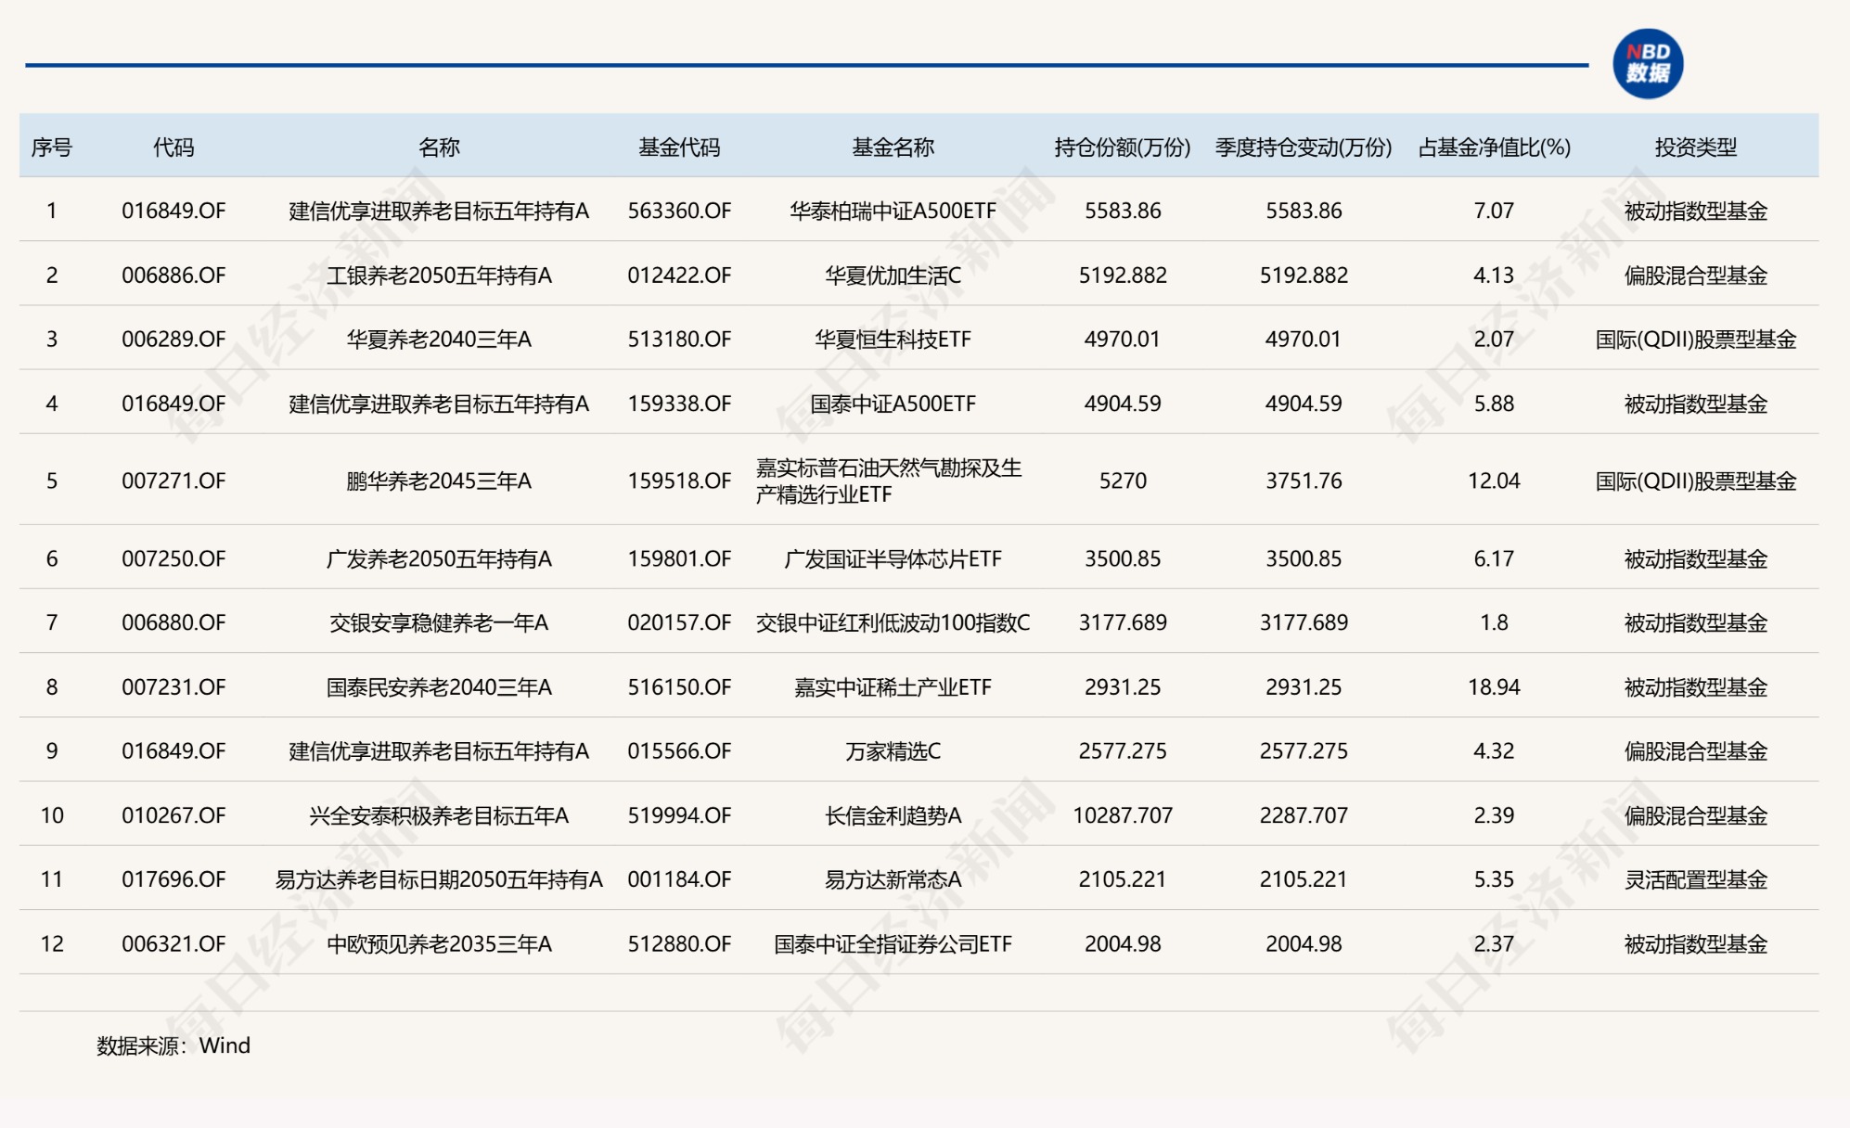The height and width of the screenshot is (1128, 1850).
Task: Select the 基金名称 column header
Action: (x=893, y=147)
